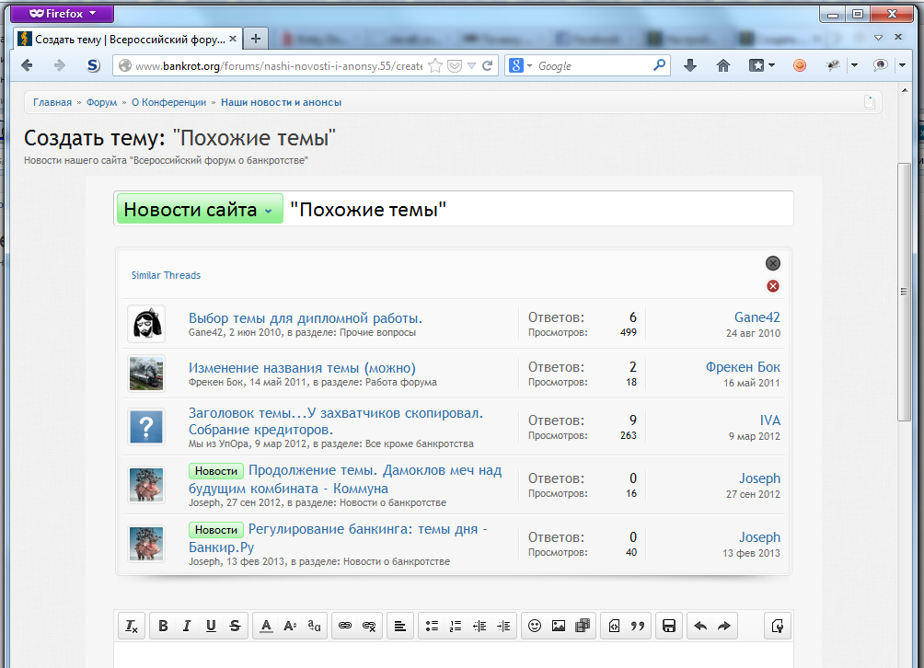This screenshot has height=668, width=924.
Task: Insert a quote block
Action: pos(638,627)
